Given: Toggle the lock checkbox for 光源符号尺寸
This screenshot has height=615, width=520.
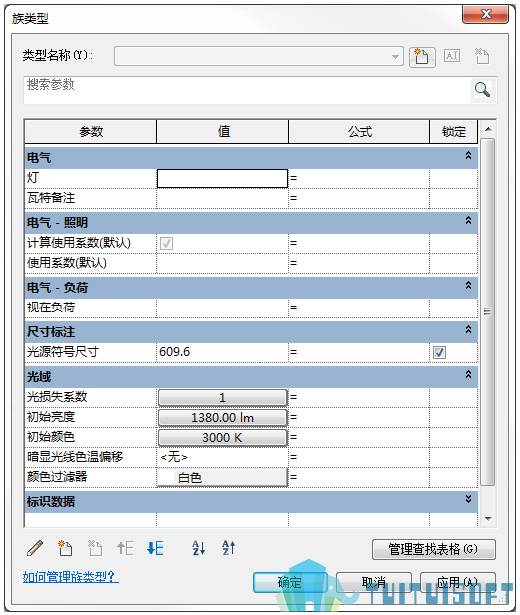Looking at the screenshot, I should coord(439,353).
